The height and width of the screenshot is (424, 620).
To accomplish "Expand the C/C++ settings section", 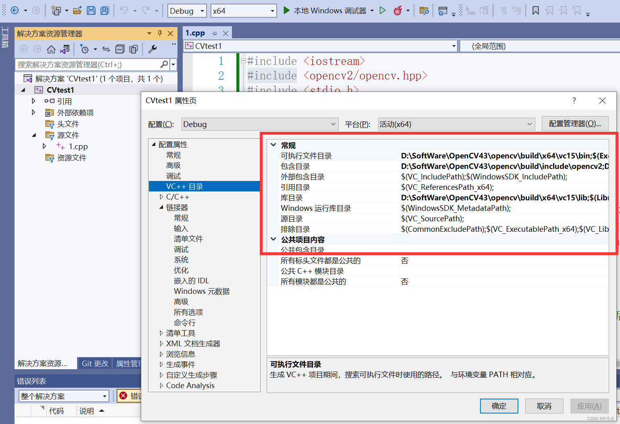I will pyautogui.click(x=161, y=197).
